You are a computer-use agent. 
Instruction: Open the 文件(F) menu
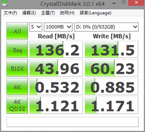click(10, 13)
